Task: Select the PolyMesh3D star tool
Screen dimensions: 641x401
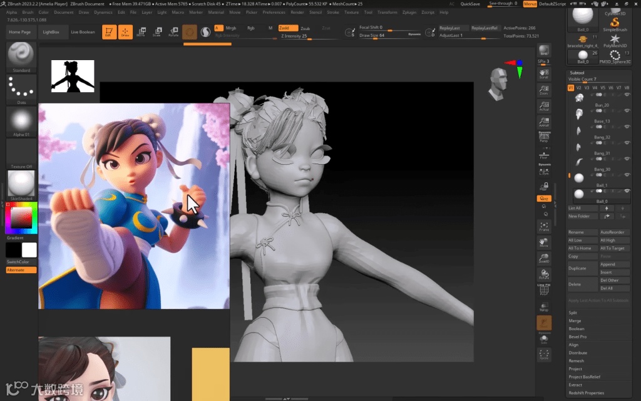Action: click(615, 41)
